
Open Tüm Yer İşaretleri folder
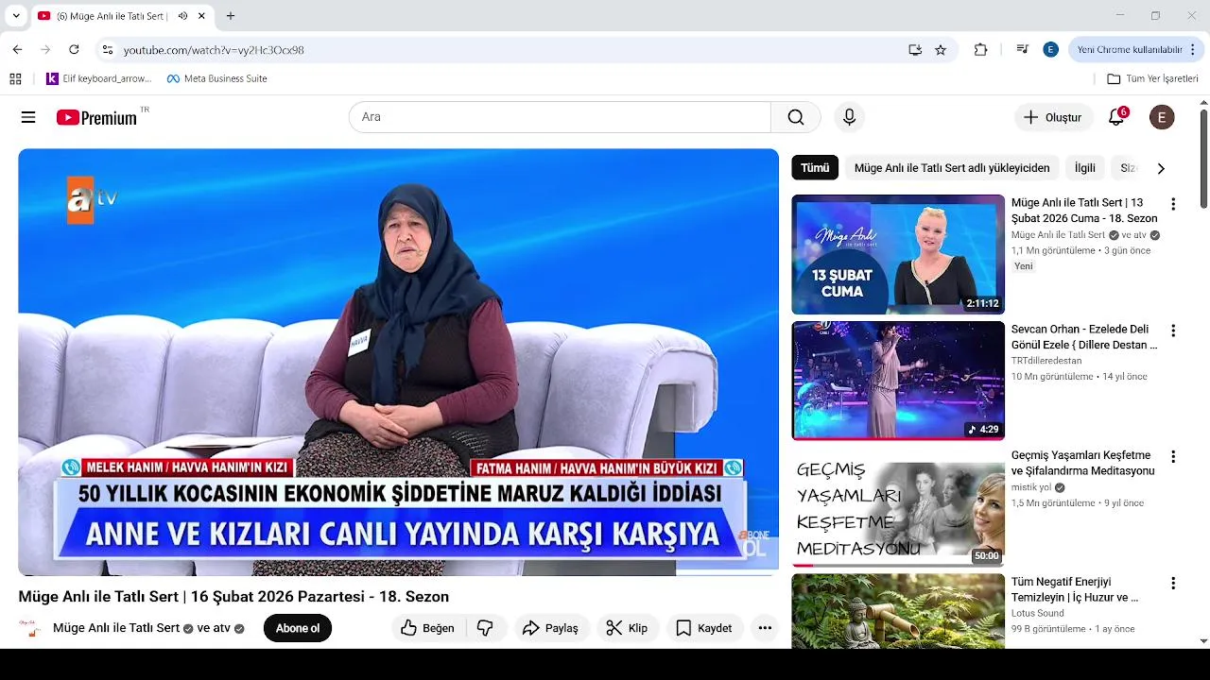coord(1152,78)
